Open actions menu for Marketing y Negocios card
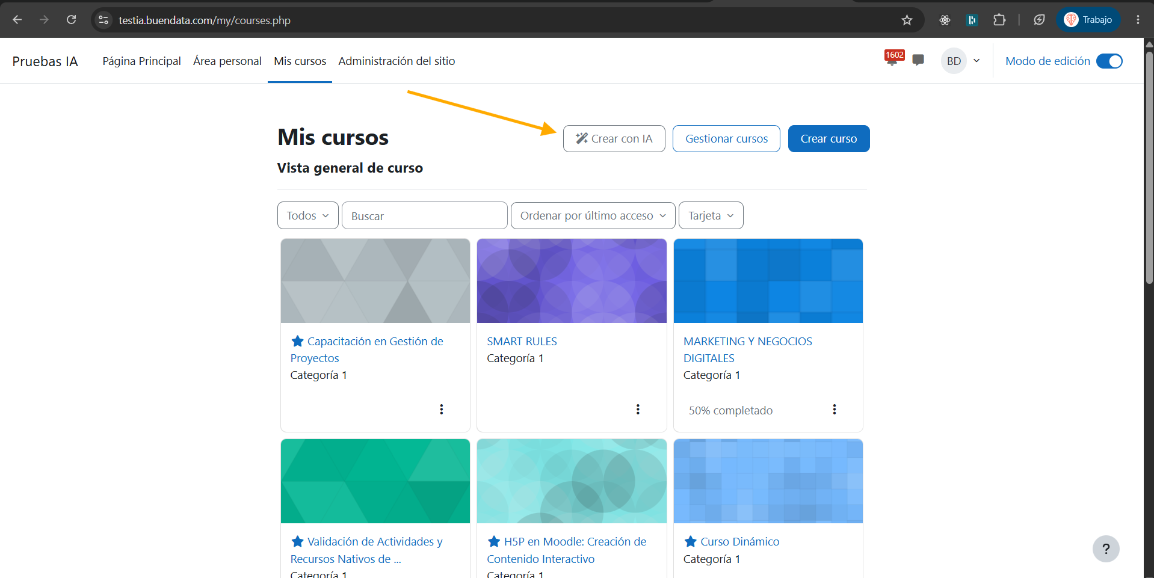Viewport: 1154px width, 578px height. click(835, 410)
